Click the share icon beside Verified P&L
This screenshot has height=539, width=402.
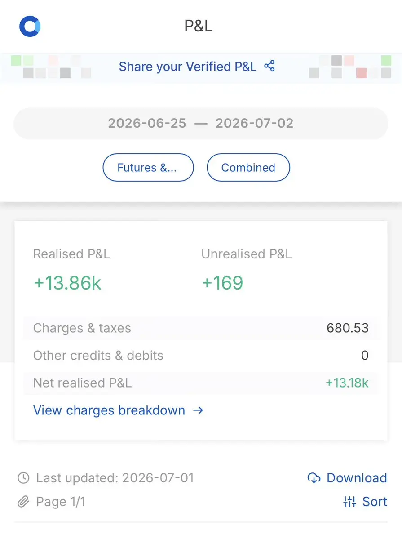[x=269, y=66]
